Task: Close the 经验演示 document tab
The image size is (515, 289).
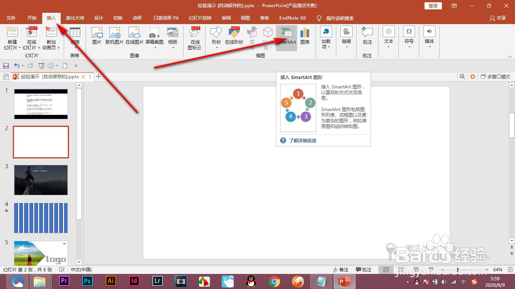Action: click(84, 76)
